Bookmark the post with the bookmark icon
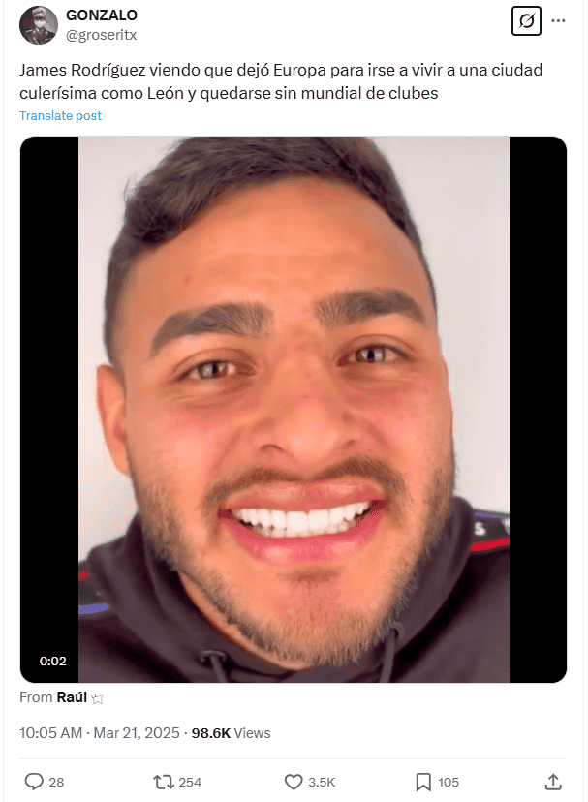588x802 pixels. [x=423, y=782]
